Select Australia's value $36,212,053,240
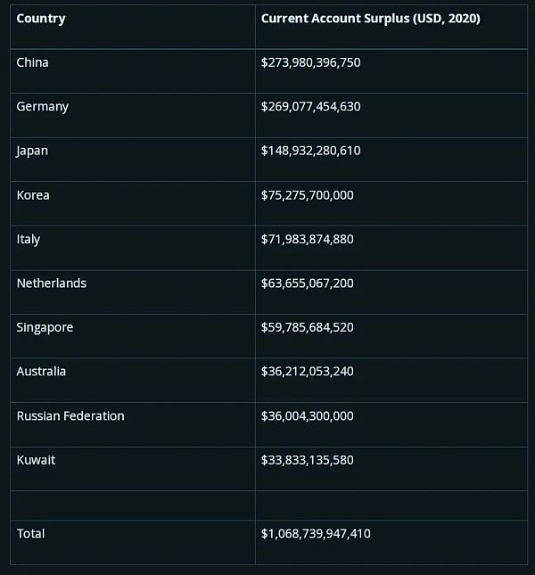Image resolution: width=535 pixels, height=575 pixels. (x=308, y=372)
